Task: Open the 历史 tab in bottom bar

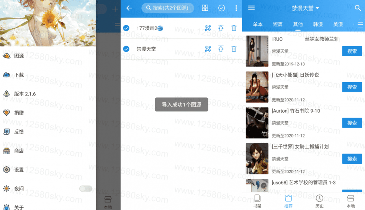Action: pos(319,201)
